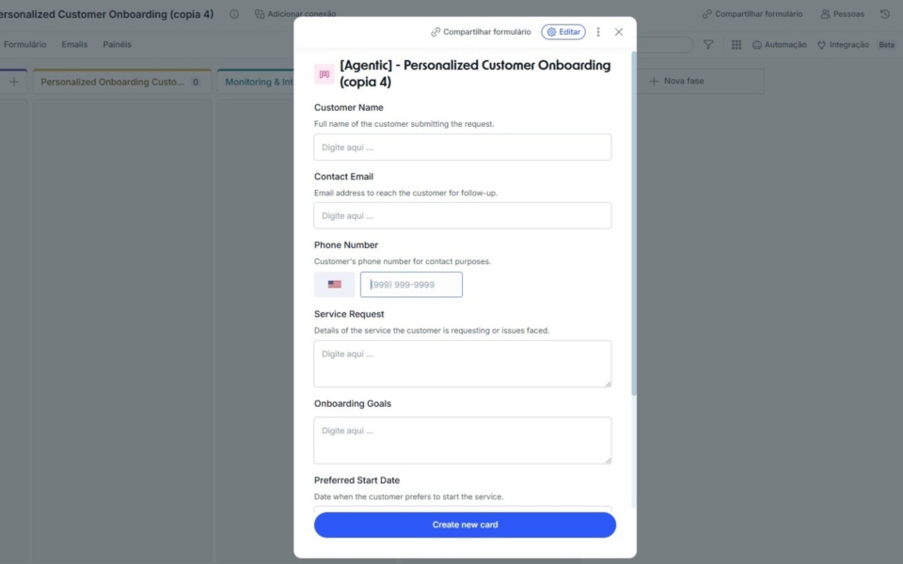The image size is (903, 564).
Task: Click the Customer Name input field
Action: (462, 147)
